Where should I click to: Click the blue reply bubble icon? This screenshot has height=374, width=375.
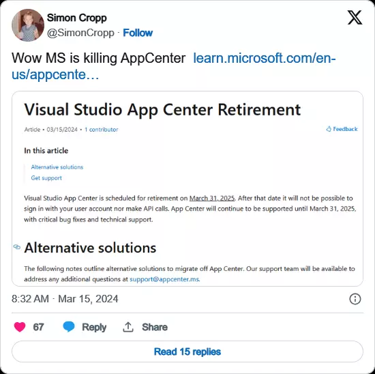coord(69,327)
